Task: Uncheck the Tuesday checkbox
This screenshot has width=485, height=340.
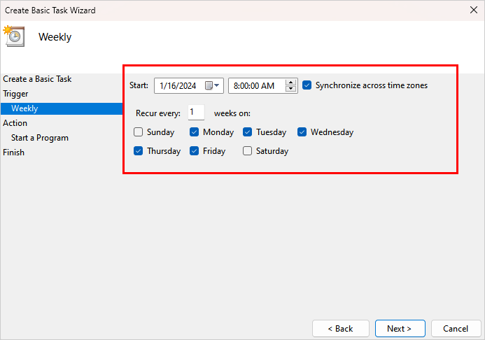Action: pos(248,132)
